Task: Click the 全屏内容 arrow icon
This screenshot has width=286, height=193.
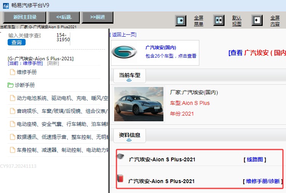Action: coord(257,20)
